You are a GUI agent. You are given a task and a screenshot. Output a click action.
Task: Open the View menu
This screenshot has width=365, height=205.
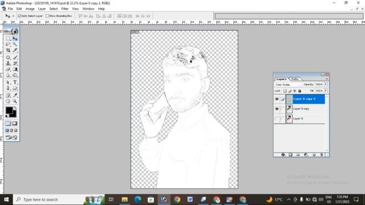75,9
